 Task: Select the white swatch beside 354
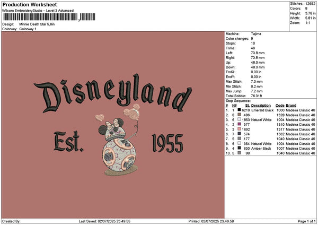coord(240,143)
